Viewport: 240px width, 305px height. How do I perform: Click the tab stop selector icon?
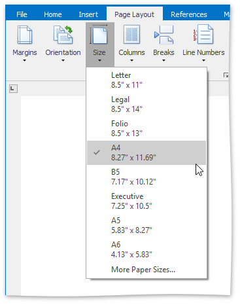[x=13, y=88]
